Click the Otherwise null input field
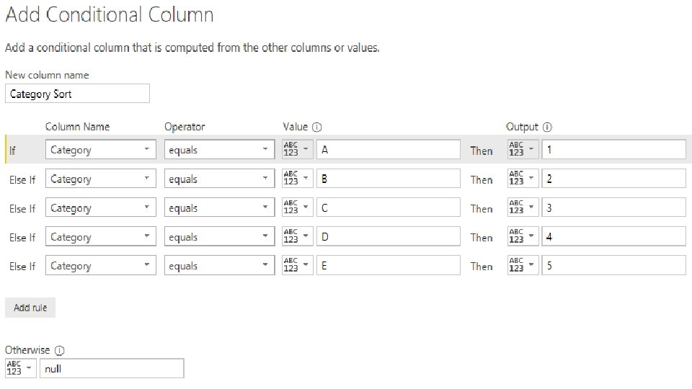This screenshot has height=389, width=692. pos(111,368)
